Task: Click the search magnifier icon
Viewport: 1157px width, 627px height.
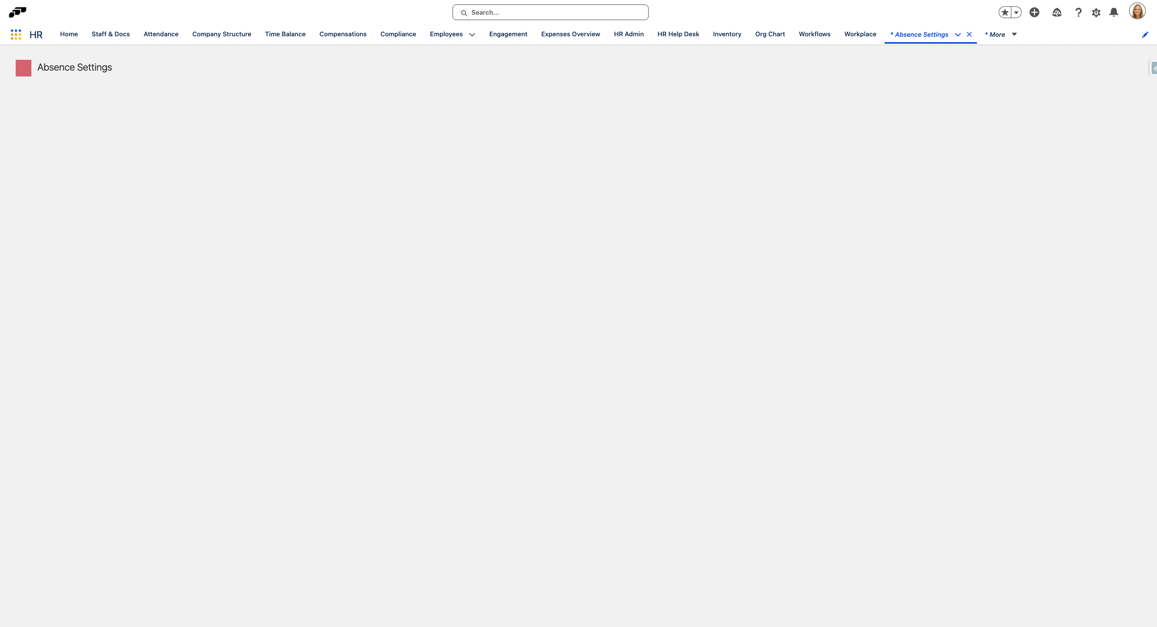Action: (464, 12)
